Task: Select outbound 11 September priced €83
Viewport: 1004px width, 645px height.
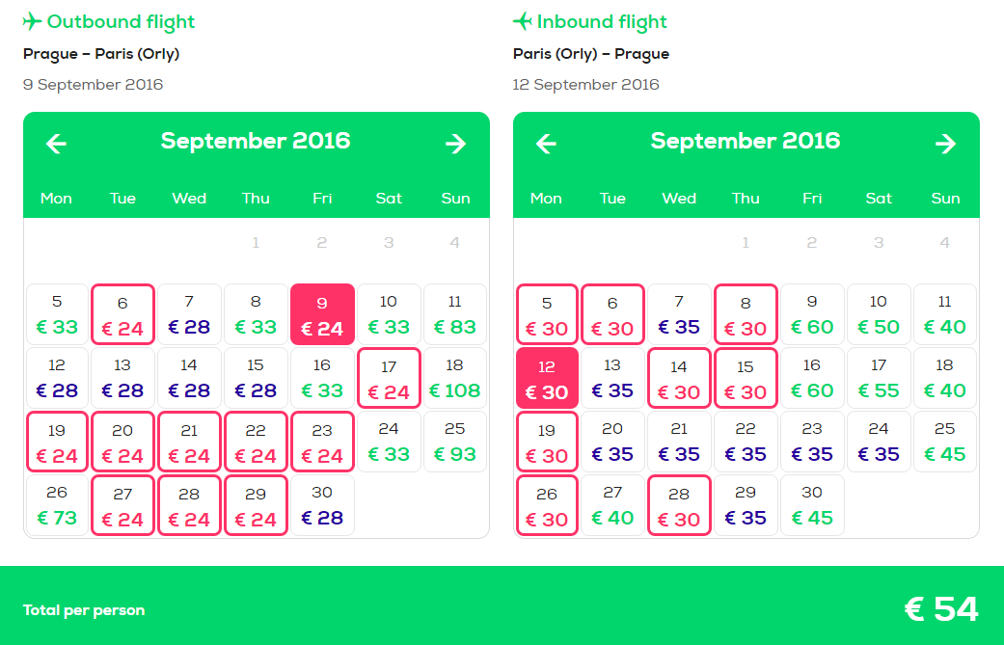Action: [x=455, y=315]
